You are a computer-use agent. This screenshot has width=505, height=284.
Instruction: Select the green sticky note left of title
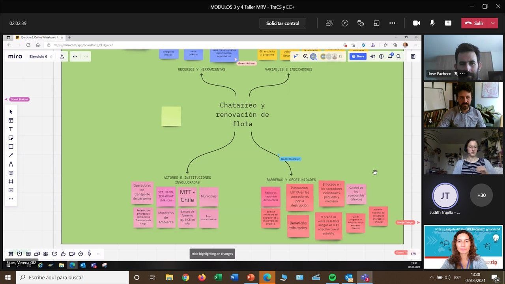click(x=171, y=116)
